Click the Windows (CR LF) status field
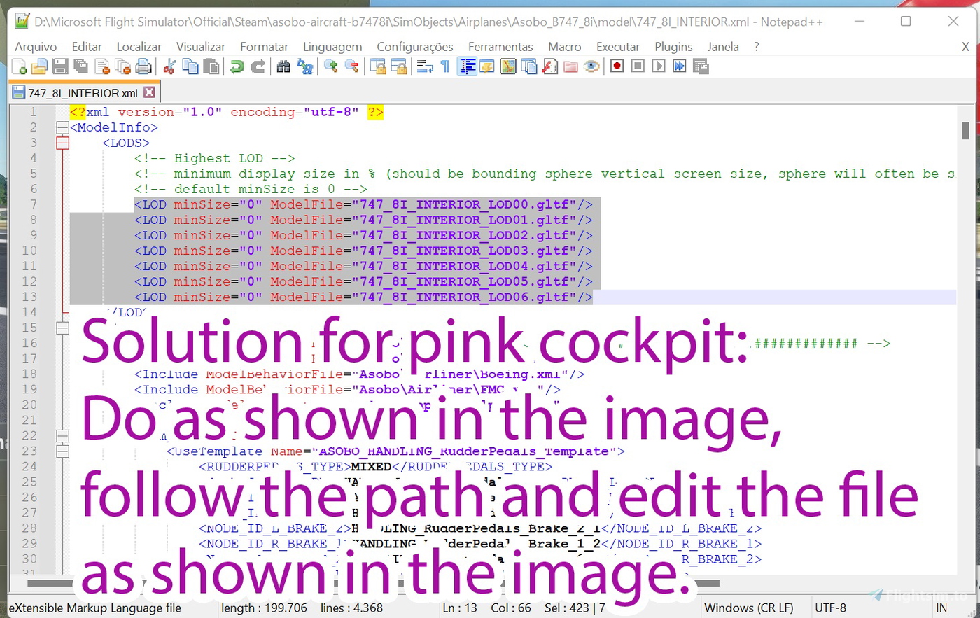 [748, 608]
